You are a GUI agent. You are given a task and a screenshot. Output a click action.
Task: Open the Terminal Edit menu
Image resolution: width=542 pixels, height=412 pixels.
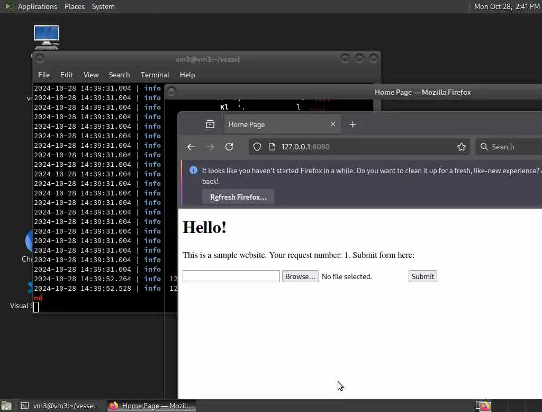[x=66, y=75]
